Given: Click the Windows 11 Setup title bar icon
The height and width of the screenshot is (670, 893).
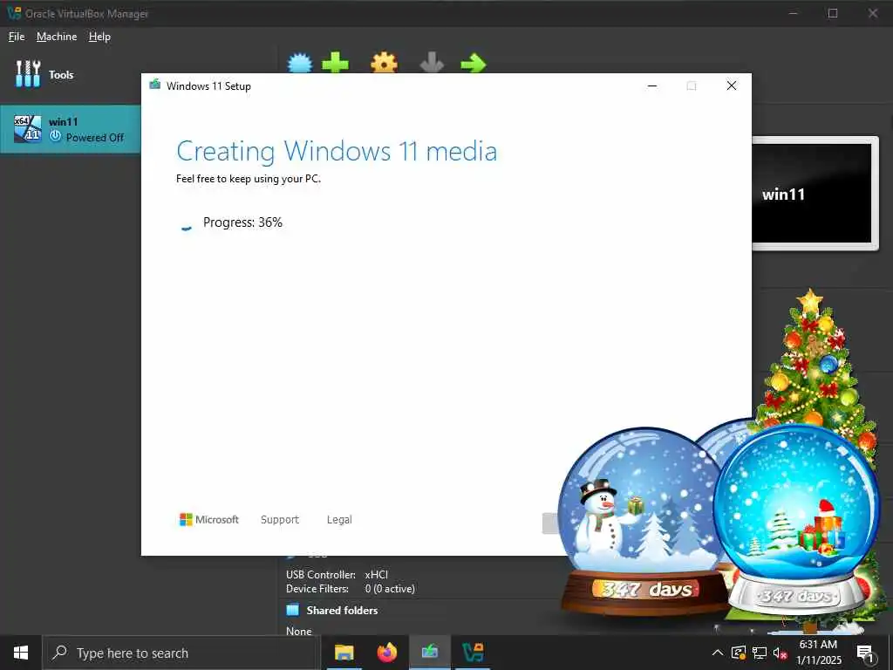Looking at the screenshot, I should [155, 85].
